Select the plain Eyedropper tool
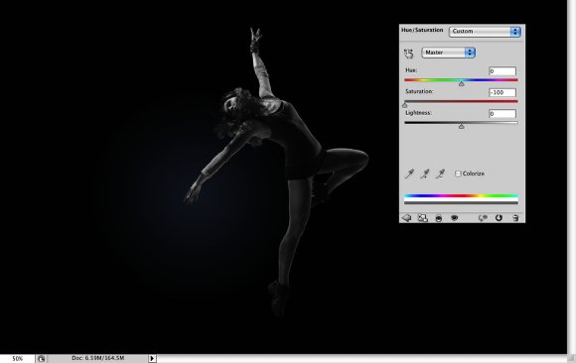This screenshot has width=576, height=363. tap(409, 174)
